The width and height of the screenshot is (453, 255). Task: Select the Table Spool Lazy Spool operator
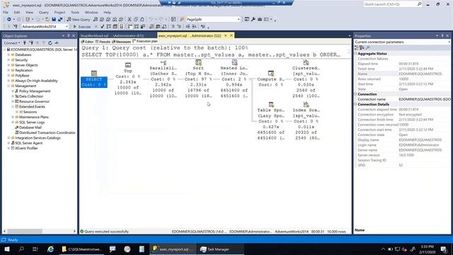(x=271, y=121)
